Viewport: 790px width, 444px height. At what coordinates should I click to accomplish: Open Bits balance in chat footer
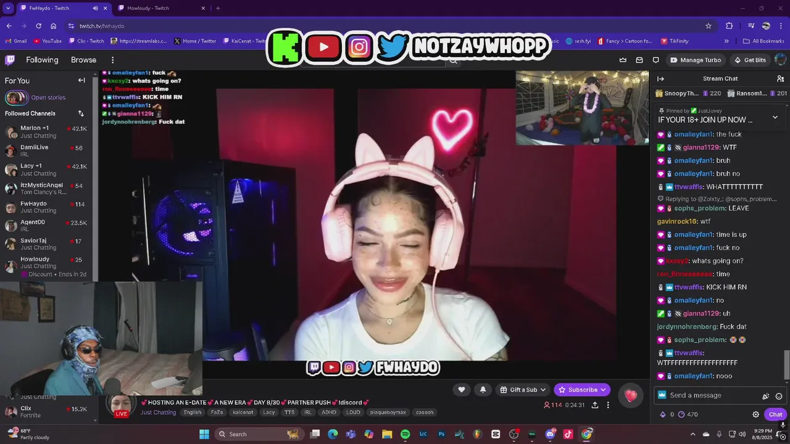pyautogui.click(x=667, y=414)
